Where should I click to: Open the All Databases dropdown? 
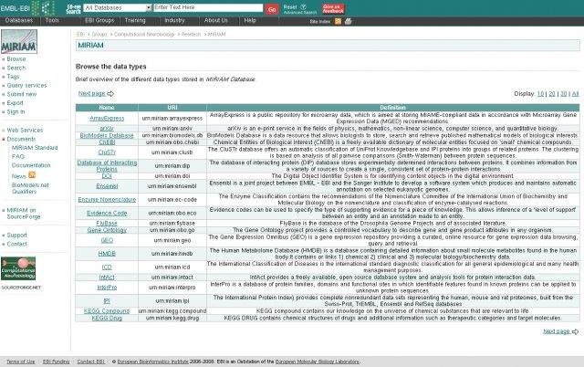point(118,8)
